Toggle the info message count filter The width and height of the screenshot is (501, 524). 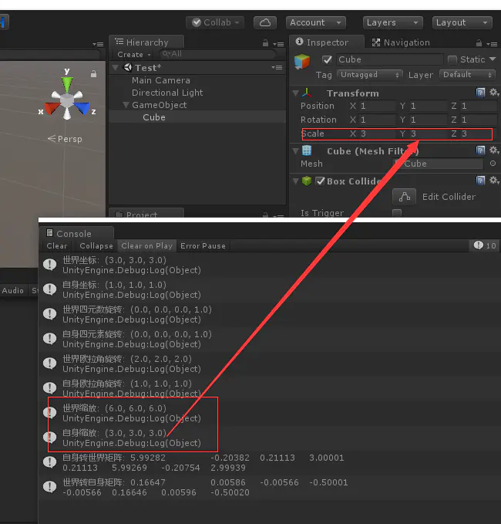click(x=485, y=245)
